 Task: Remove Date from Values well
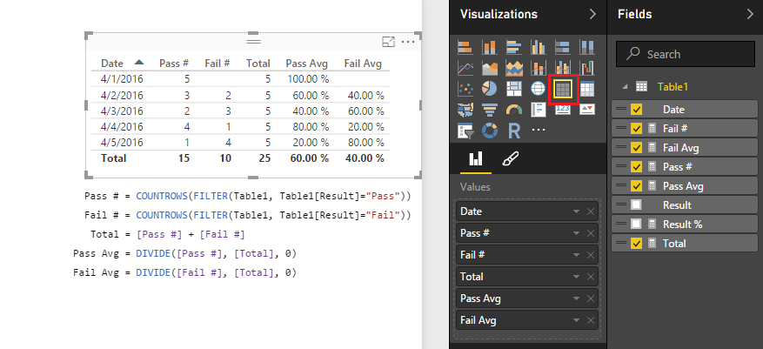[591, 211]
